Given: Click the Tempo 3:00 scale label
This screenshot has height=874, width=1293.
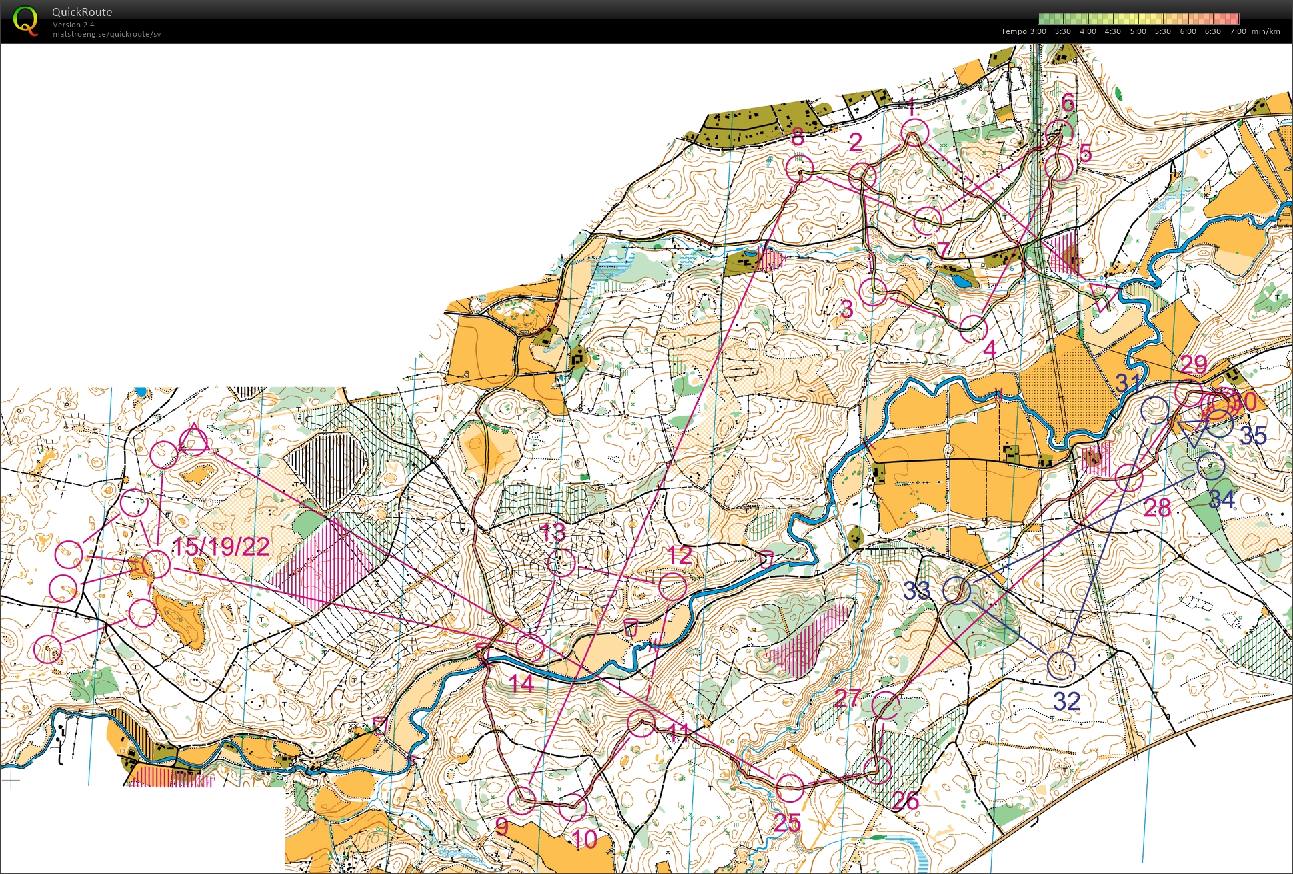Looking at the screenshot, I should coord(1024,31).
